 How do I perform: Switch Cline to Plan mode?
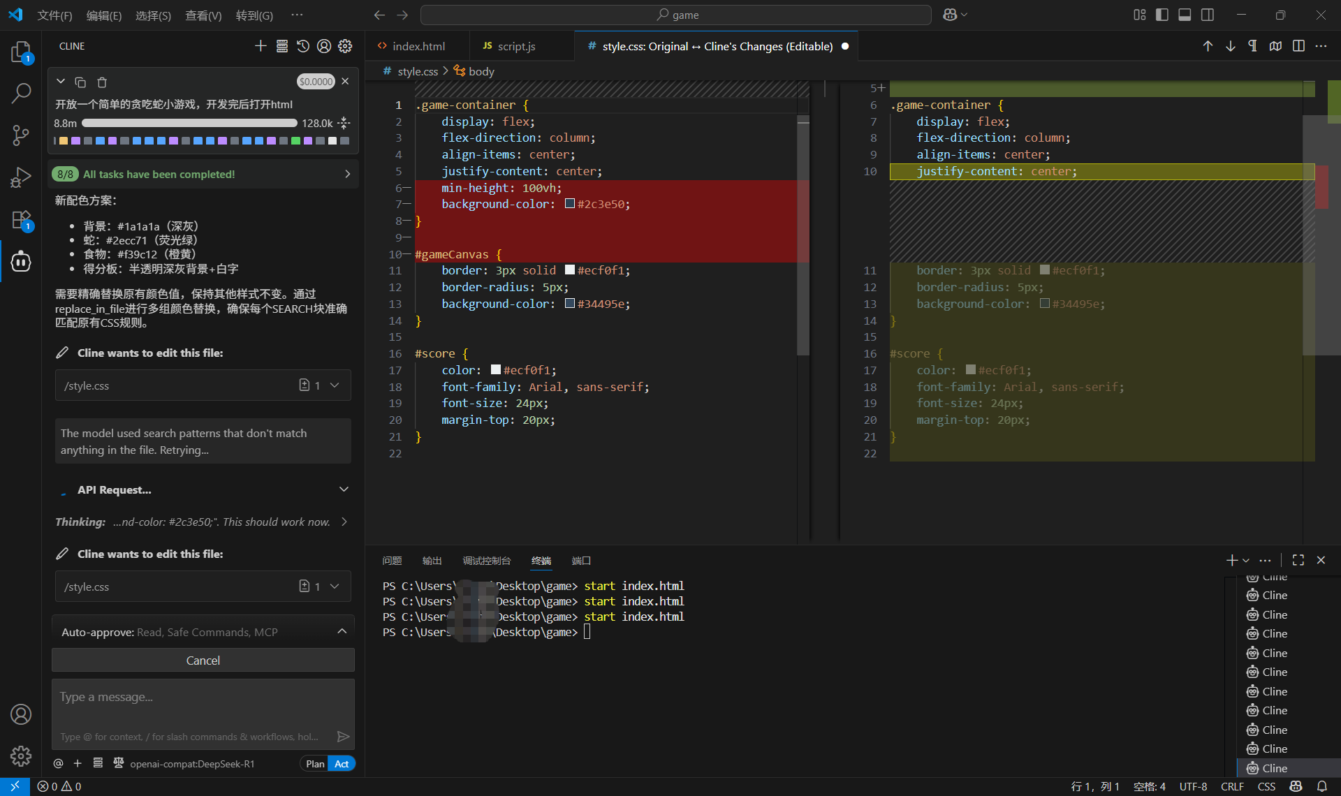pos(315,764)
